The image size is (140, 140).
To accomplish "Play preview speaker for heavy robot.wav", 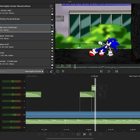I will click(x=52, y=34).
